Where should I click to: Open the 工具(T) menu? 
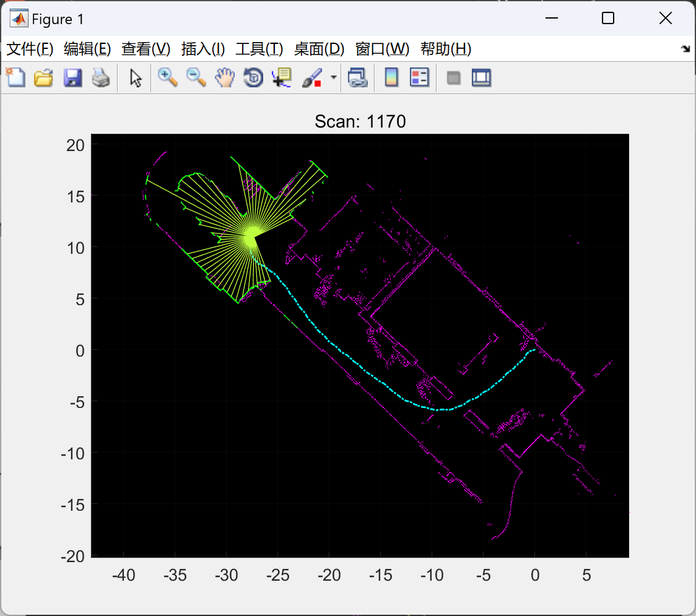click(x=259, y=49)
